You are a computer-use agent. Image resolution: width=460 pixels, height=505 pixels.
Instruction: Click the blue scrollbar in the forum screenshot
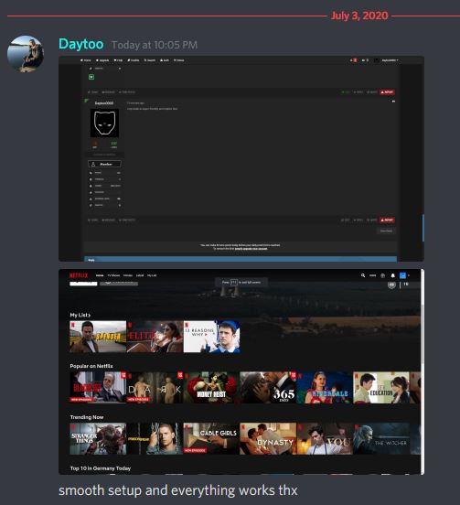tap(423, 228)
